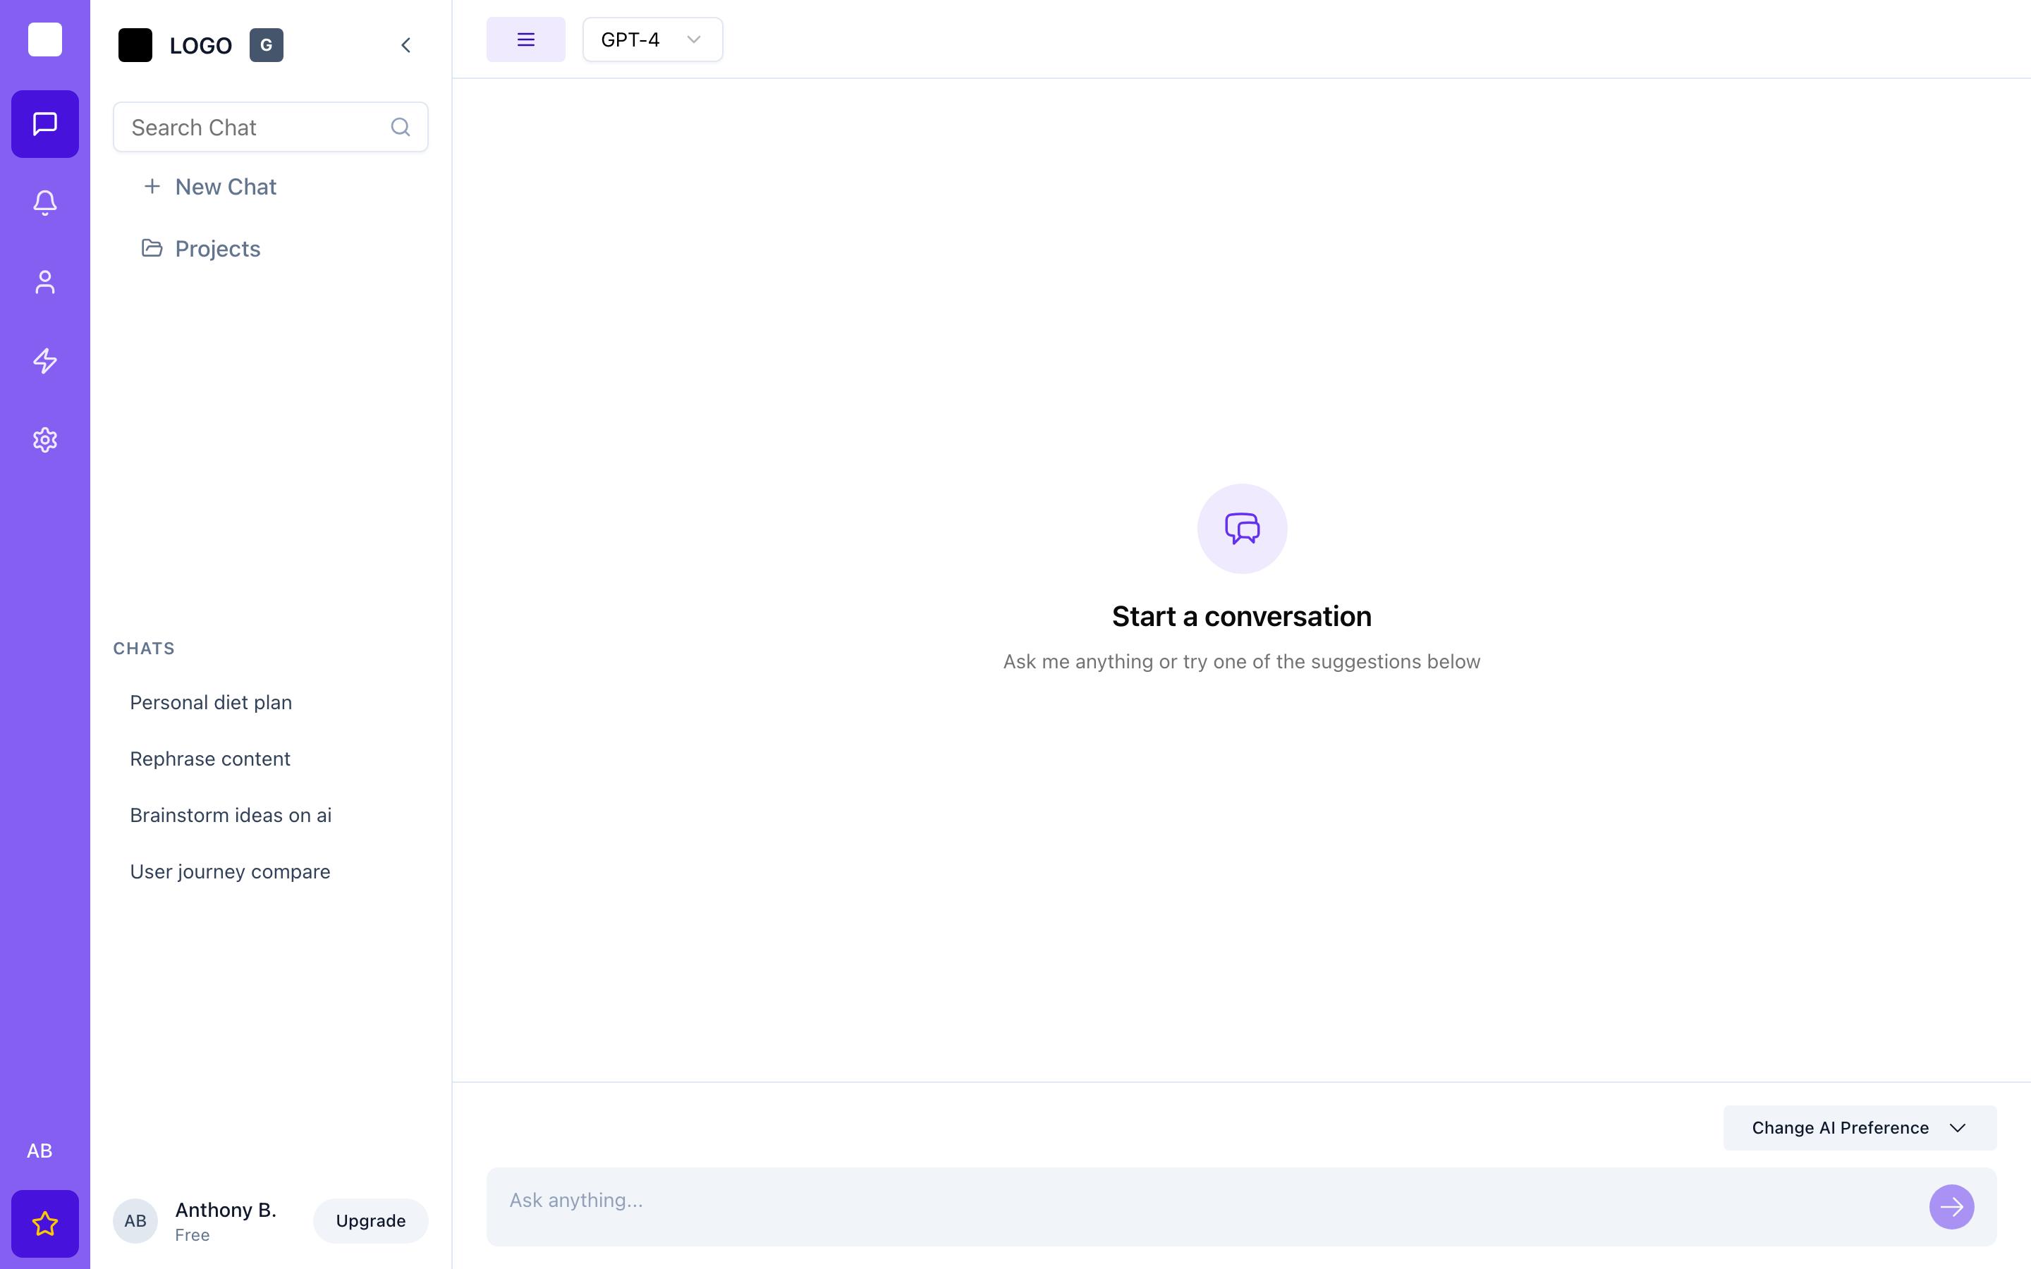
Task: Open the profile icon in sidebar
Action: [44, 281]
